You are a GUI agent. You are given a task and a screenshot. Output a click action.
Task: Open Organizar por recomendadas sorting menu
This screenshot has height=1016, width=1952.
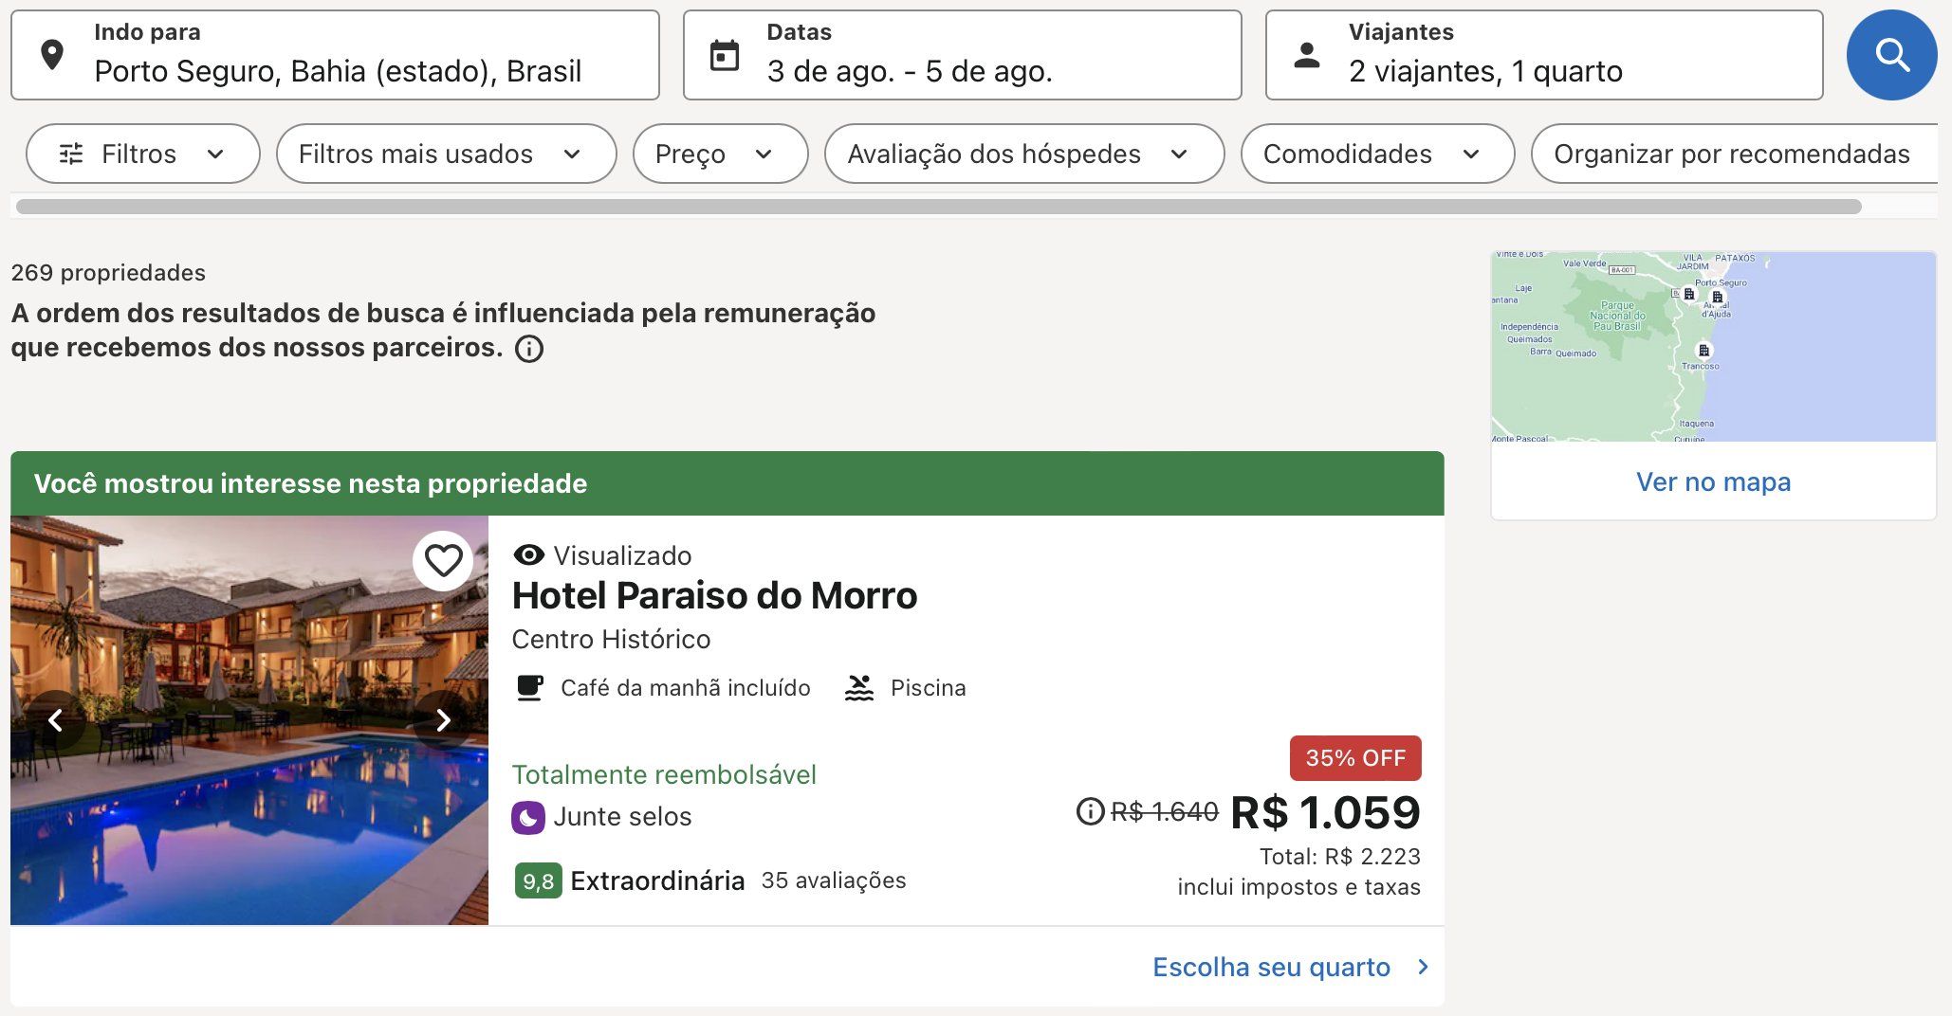coord(1736,154)
